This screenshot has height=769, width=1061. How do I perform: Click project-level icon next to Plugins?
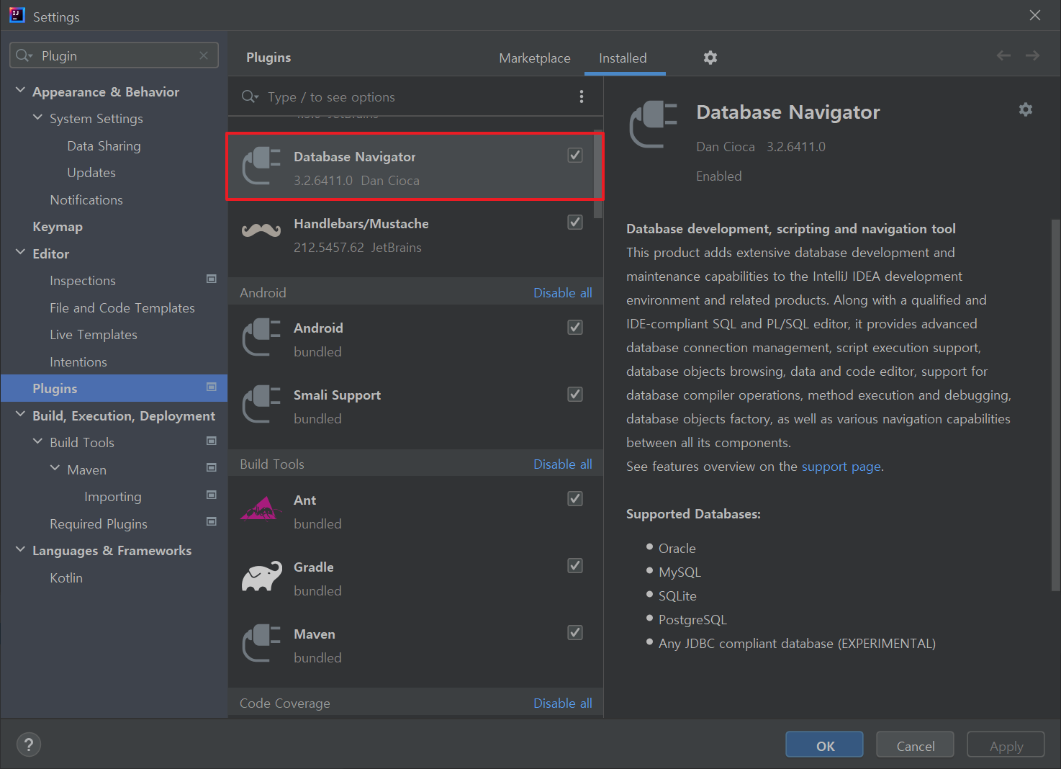(x=212, y=387)
